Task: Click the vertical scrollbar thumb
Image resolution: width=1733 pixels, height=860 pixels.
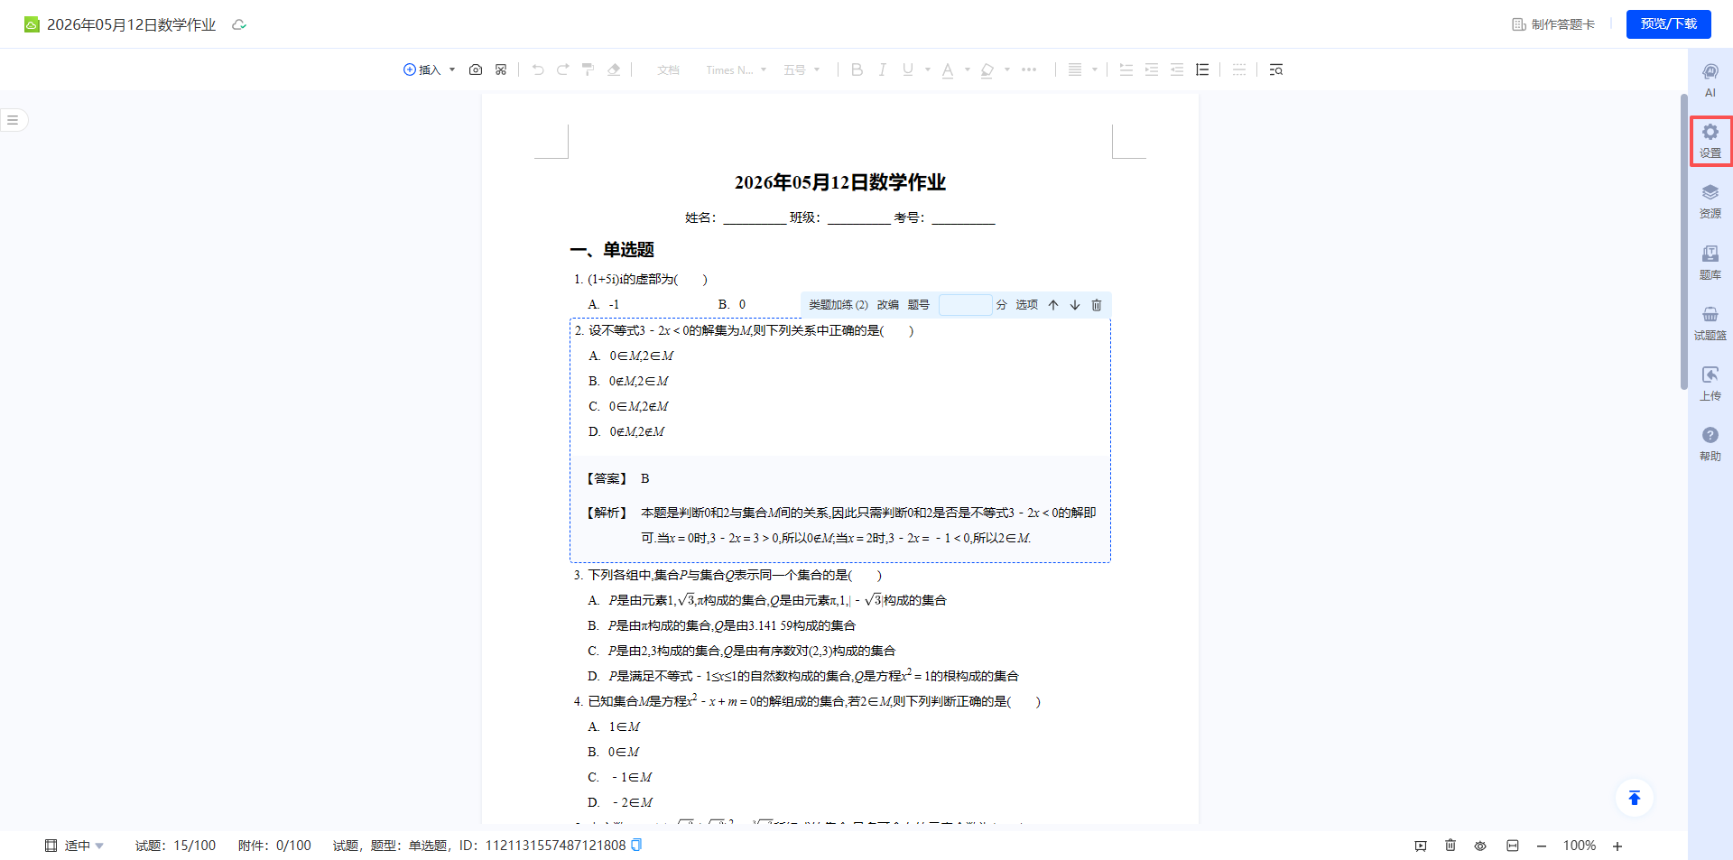Action: 1683,241
